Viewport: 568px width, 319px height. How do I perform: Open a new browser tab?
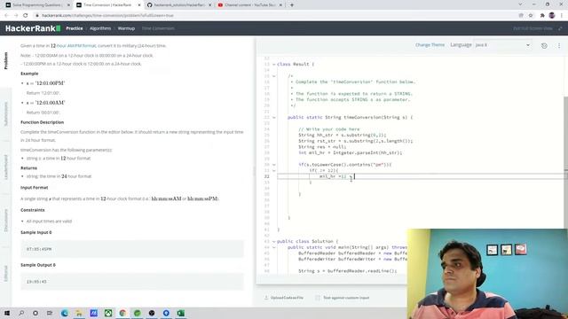pyautogui.click(x=292, y=5)
